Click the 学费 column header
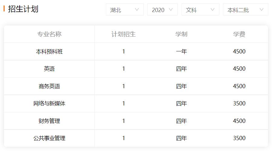The width and height of the screenshot is (272, 151). [x=239, y=34]
